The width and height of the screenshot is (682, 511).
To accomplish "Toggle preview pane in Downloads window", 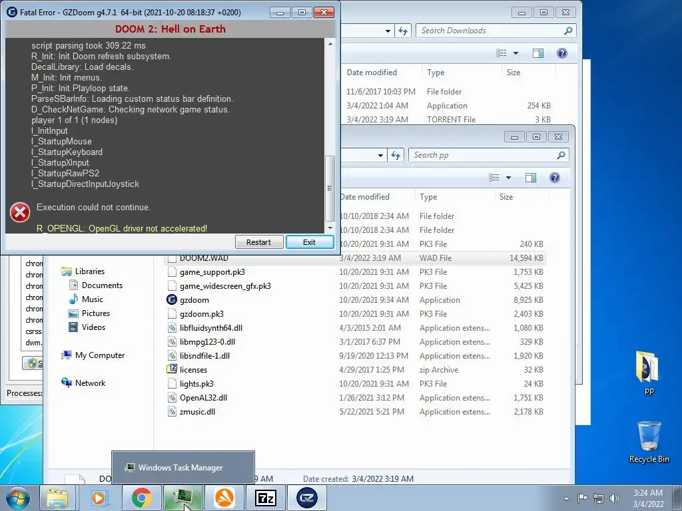I will (538, 53).
